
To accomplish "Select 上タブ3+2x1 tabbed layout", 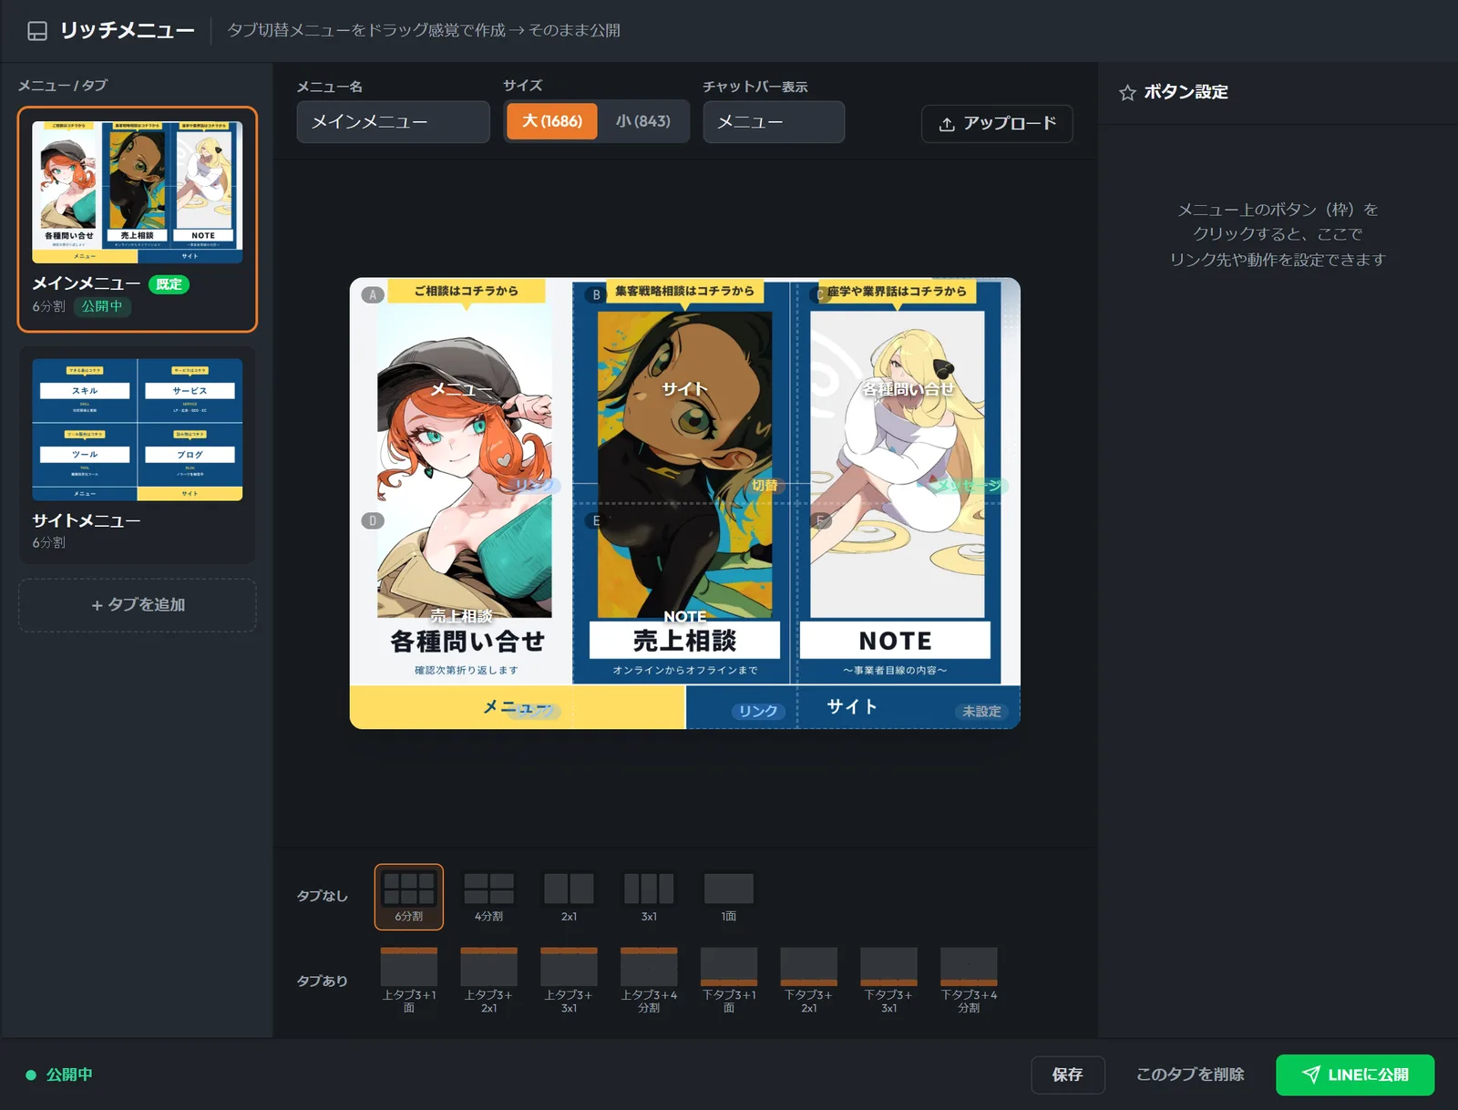I will coord(488,981).
